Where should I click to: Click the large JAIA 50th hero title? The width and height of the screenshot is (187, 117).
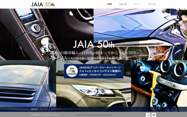point(93,44)
